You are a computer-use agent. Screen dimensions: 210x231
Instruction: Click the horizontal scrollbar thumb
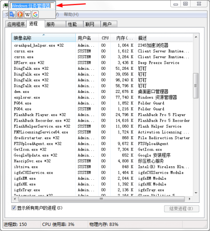coord(102,199)
